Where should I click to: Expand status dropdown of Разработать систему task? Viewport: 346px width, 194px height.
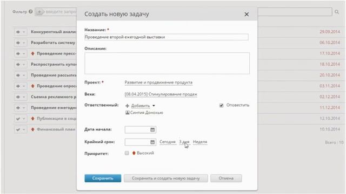(x=24, y=43)
